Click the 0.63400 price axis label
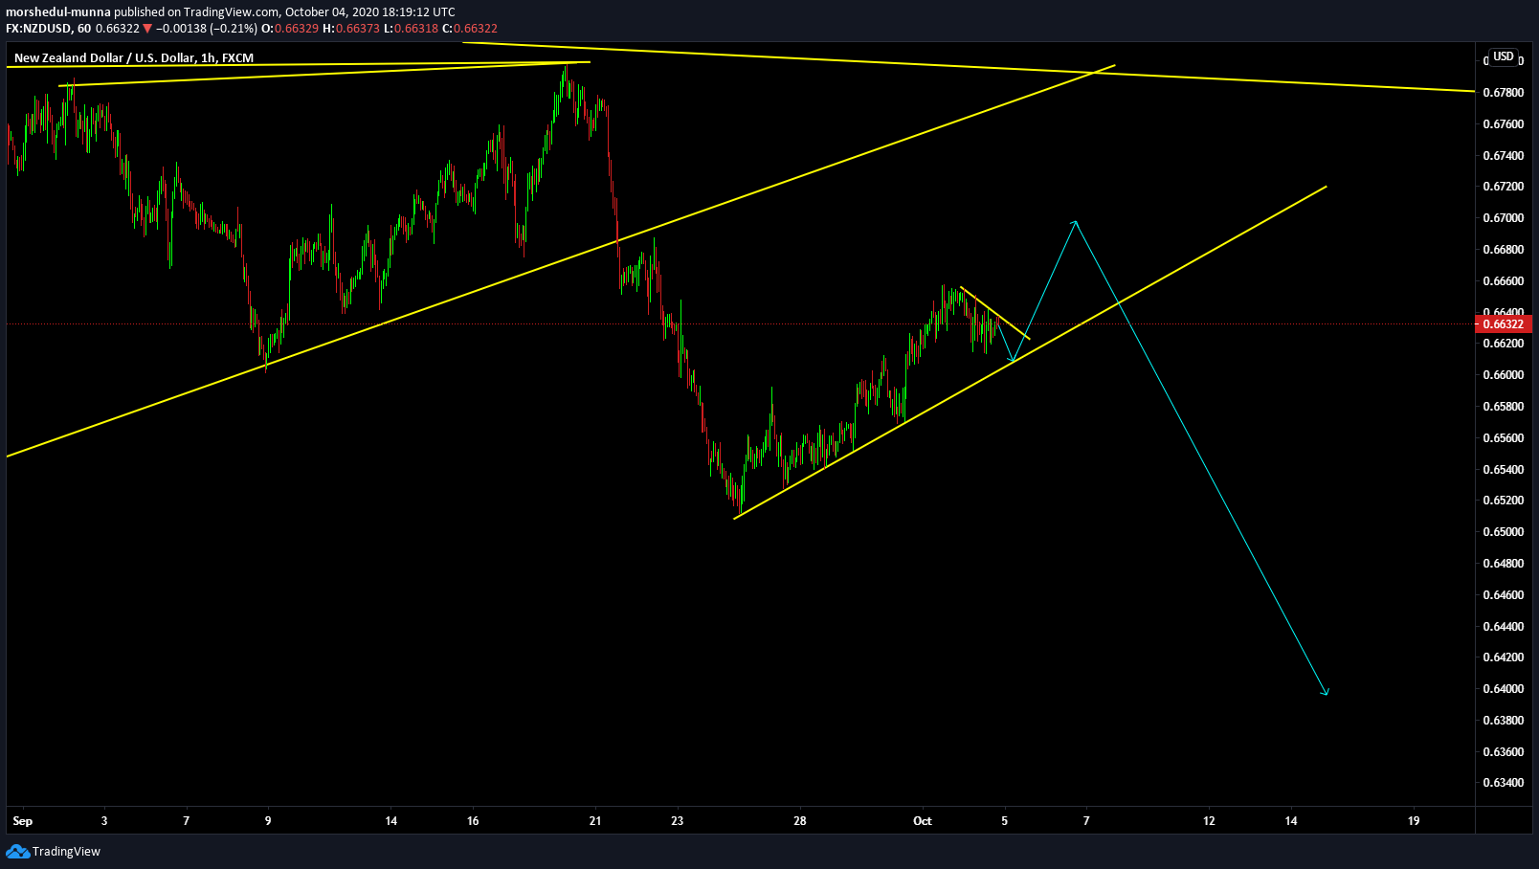The width and height of the screenshot is (1539, 869). (x=1503, y=783)
